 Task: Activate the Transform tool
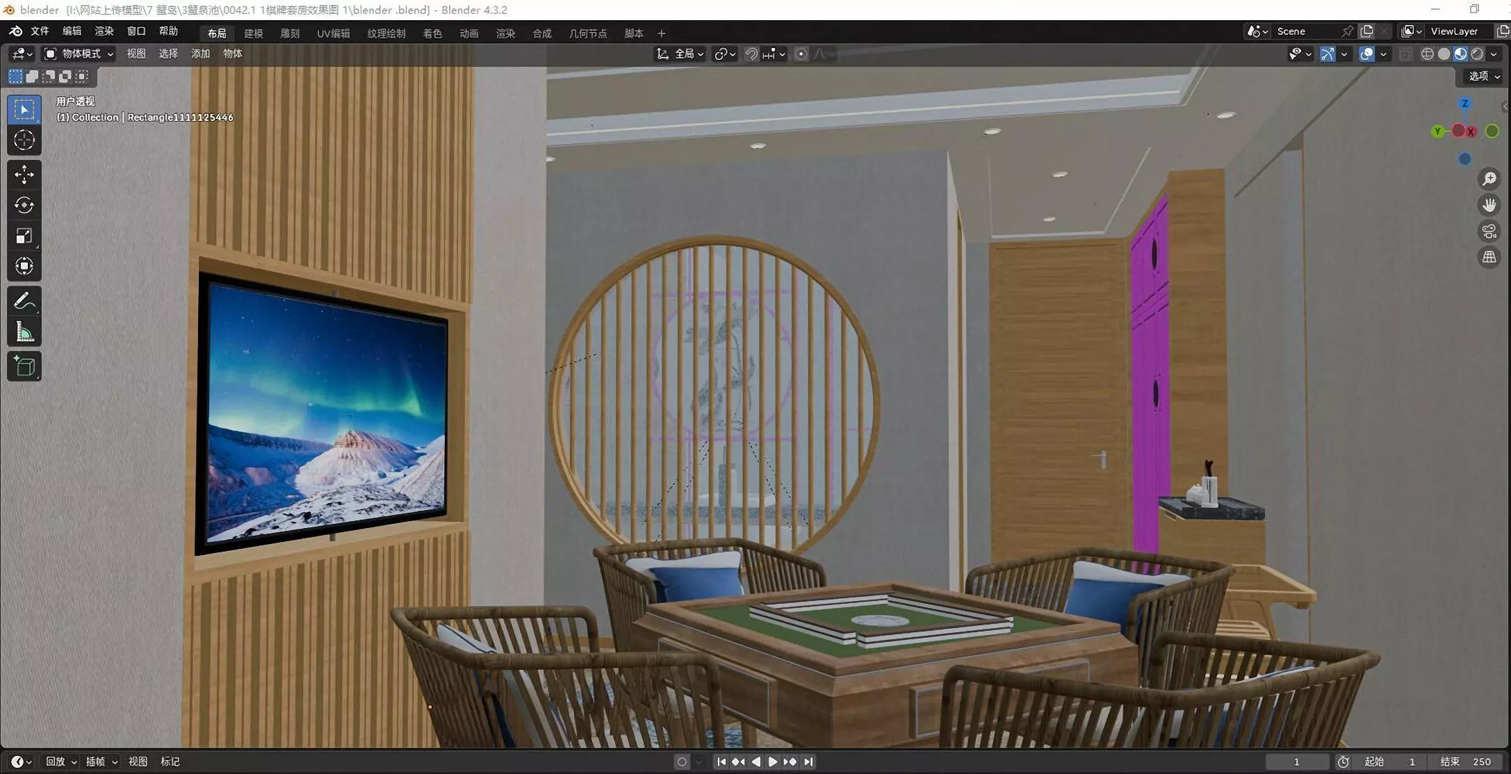[x=24, y=267]
